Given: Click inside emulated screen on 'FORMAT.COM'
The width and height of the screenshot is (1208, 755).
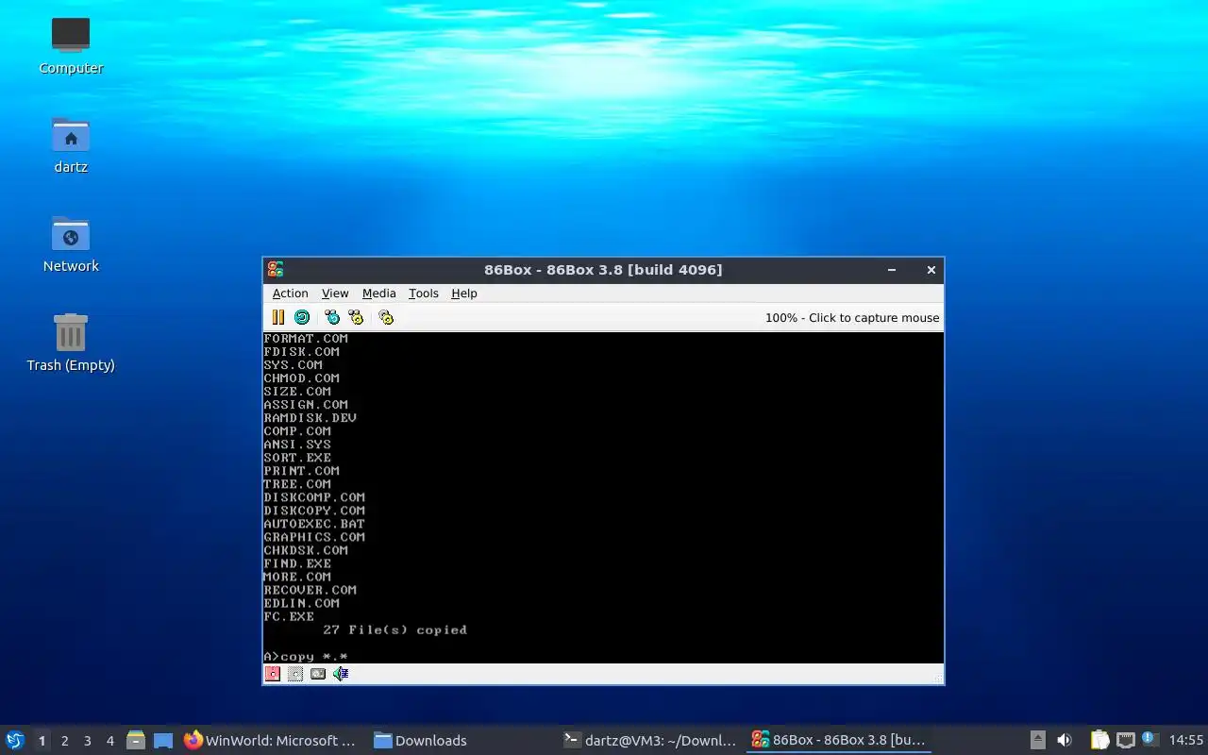Looking at the screenshot, I should pos(306,338).
